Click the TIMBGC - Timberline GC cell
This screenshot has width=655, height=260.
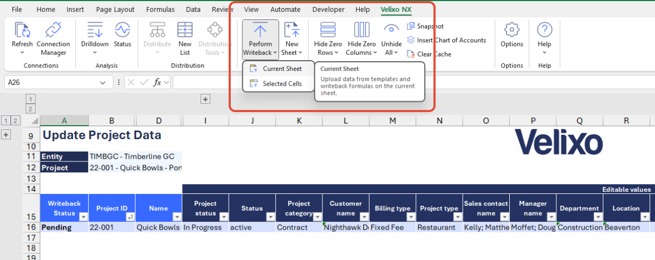point(135,157)
